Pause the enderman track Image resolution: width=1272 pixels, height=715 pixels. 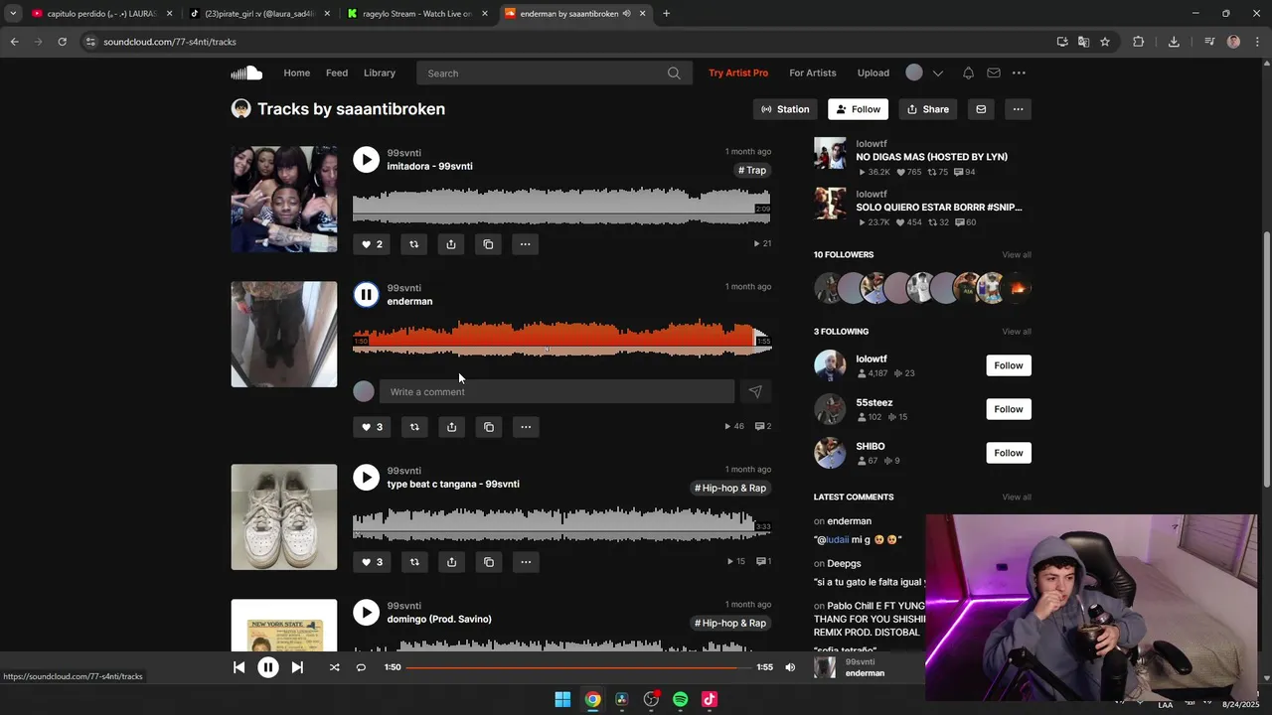click(x=367, y=295)
